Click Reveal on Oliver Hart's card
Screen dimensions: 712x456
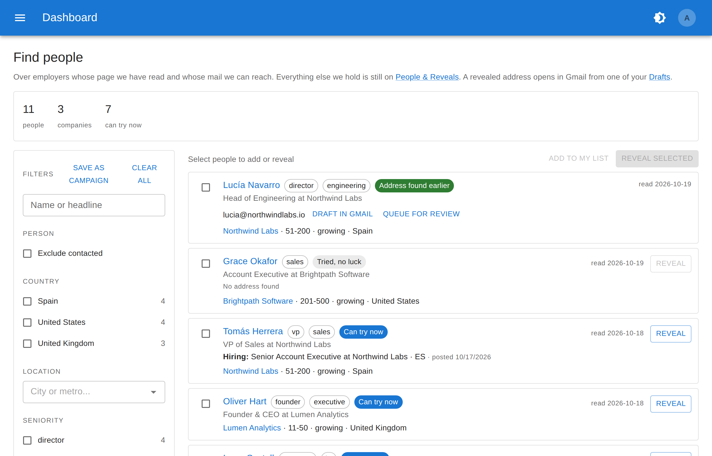(671, 404)
